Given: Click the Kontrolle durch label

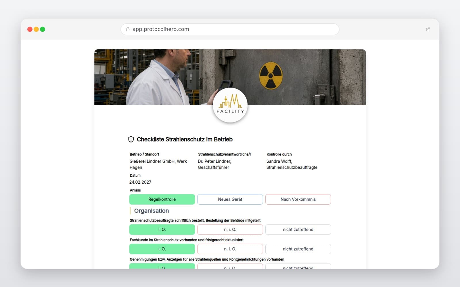Looking at the screenshot, I should tap(279, 154).
